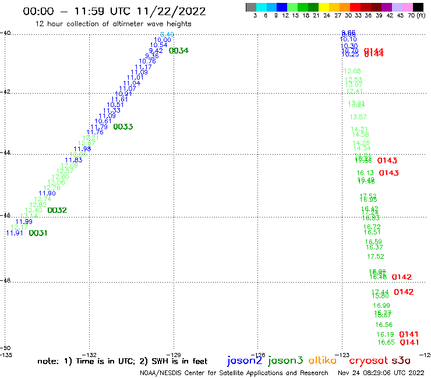Click the wave height value 10.54
The height and width of the screenshot is (378, 431).
(158, 45)
